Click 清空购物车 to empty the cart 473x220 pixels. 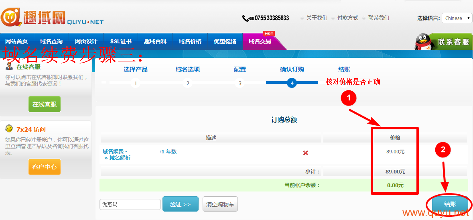pos(220,204)
